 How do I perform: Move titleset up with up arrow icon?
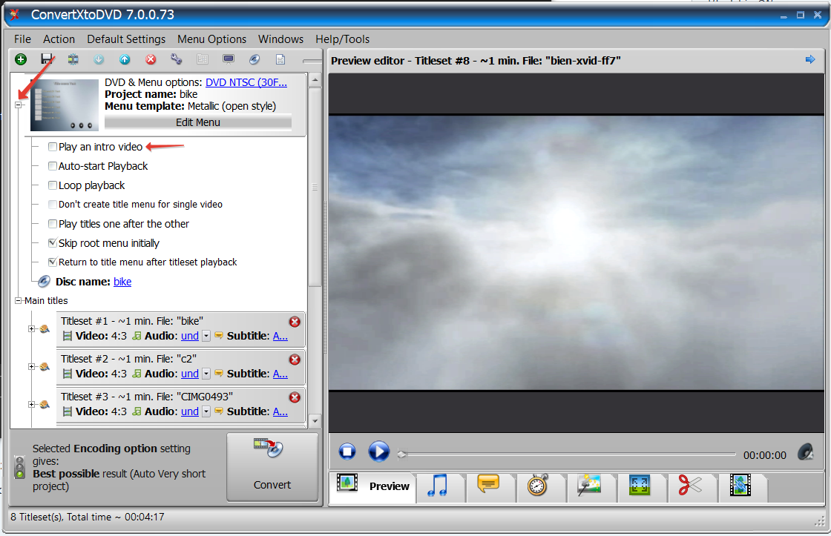pos(125,59)
